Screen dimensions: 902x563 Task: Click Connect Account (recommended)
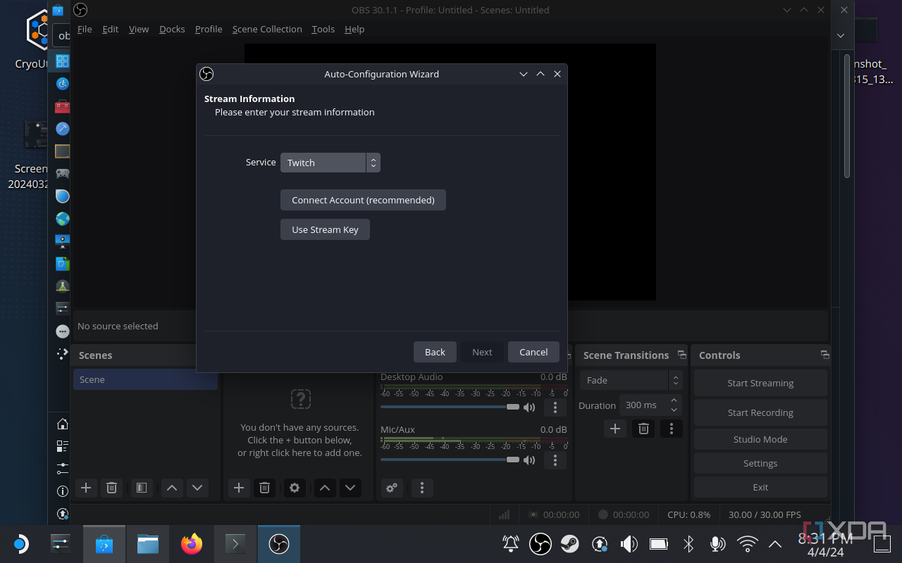(363, 200)
